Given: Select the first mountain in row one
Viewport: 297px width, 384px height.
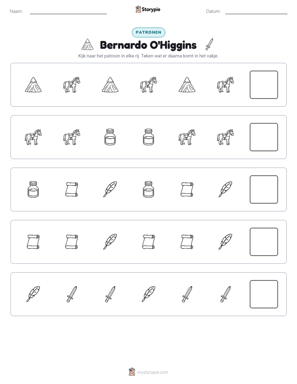Looking at the screenshot, I should tap(33, 85).
